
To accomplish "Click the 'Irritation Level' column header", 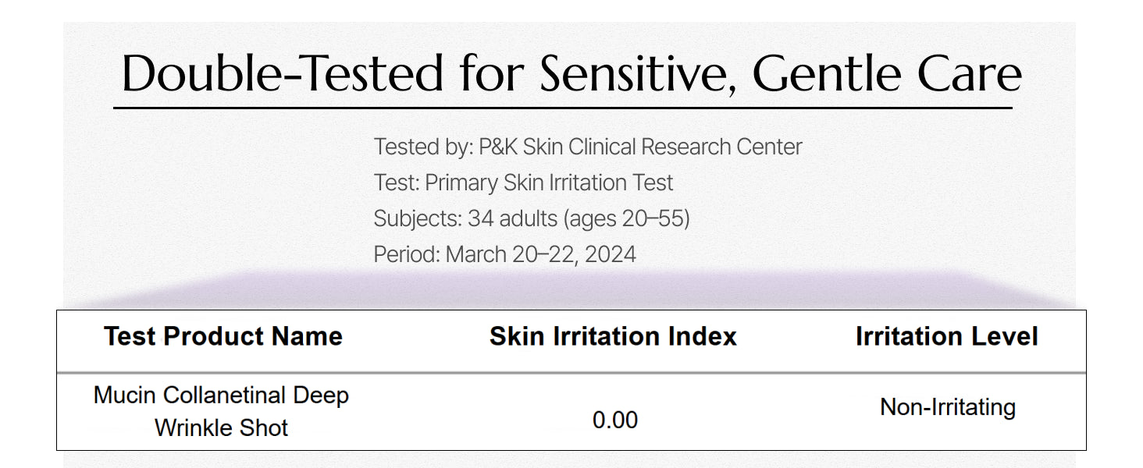I will point(947,336).
